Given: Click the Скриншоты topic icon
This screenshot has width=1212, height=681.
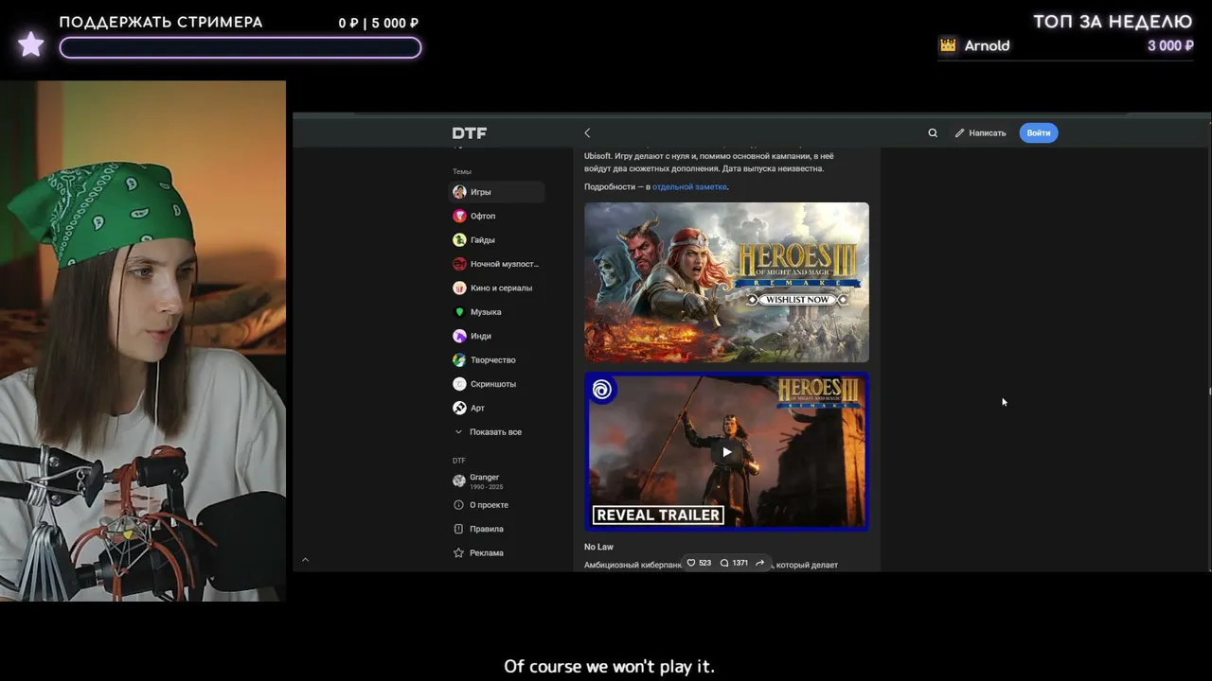Looking at the screenshot, I should point(459,384).
